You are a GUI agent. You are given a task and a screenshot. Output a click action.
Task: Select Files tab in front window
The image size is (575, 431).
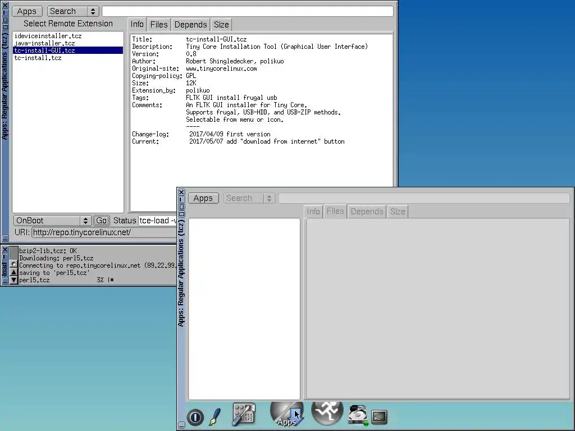335,211
